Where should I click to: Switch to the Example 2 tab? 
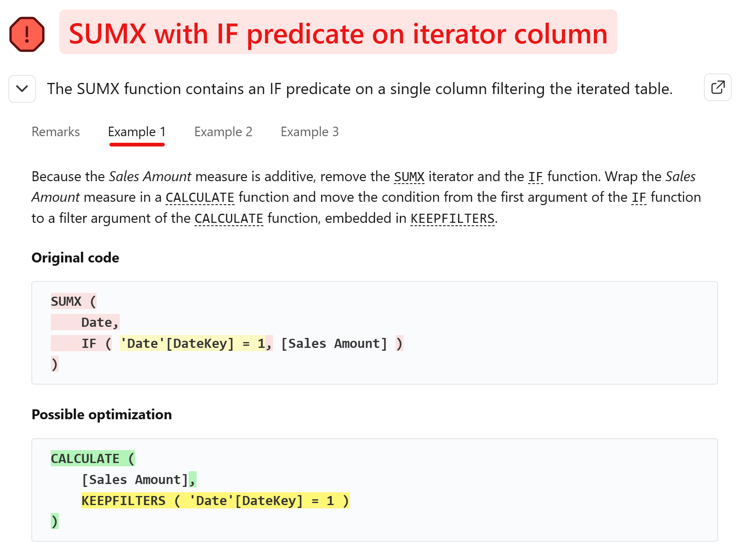(x=223, y=132)
